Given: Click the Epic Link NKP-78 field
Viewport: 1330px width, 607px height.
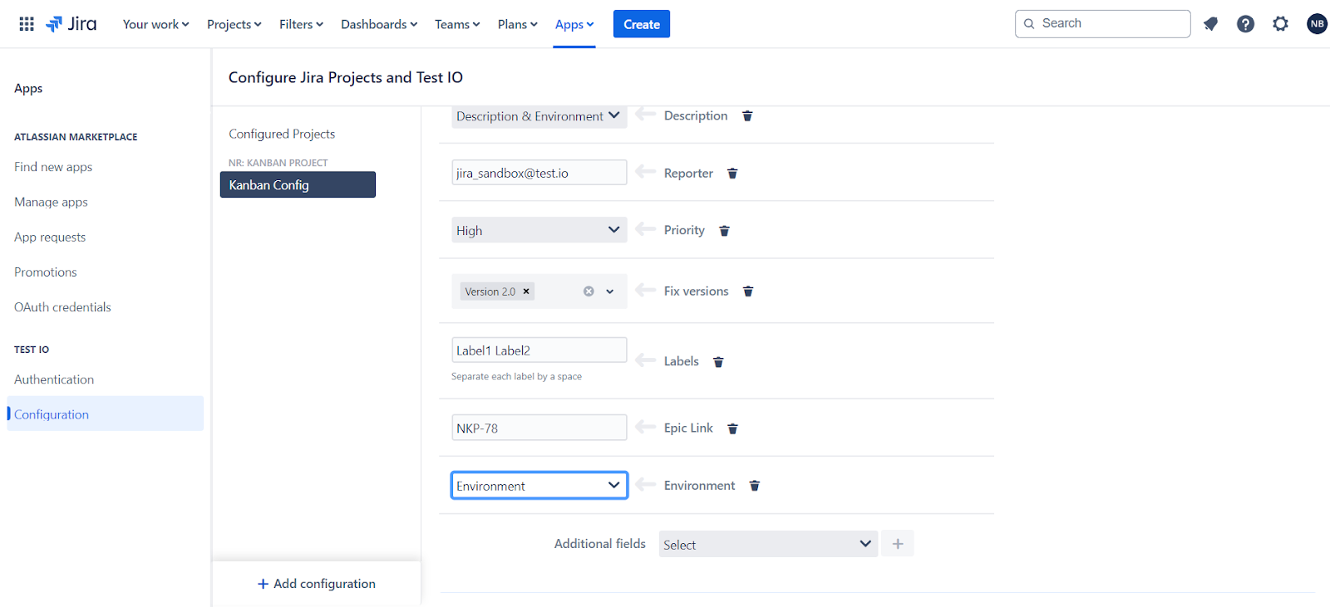Looking at the screenshot, I should 539,428.
